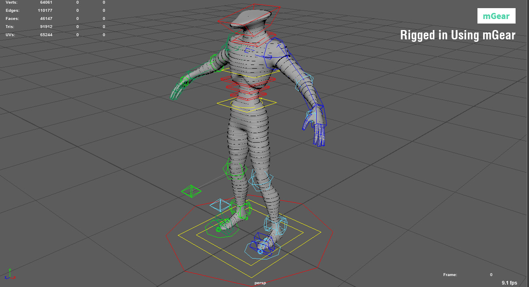Click the 'Rigged in Using mGear' caption
Screen dimensions: 529x287
[x=458, y=35]
